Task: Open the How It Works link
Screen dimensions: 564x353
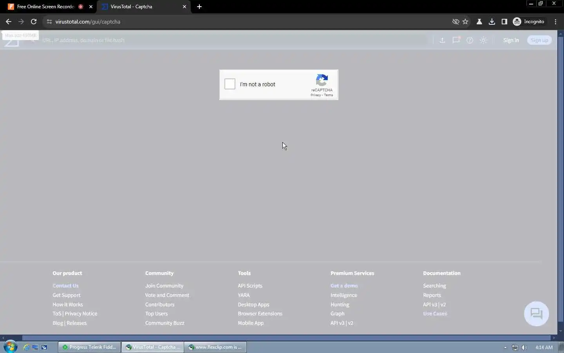Action: click(x=68, y=305)
